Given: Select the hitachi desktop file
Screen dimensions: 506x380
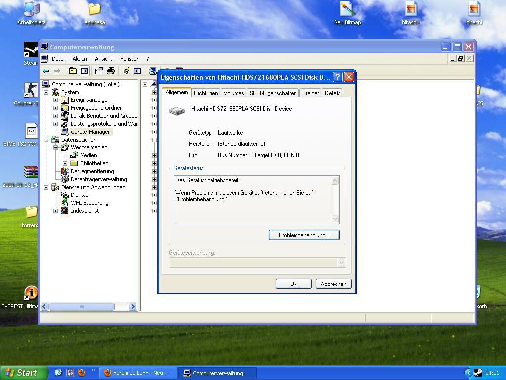Looking at the screenshot, I should (x=474, y=13).
